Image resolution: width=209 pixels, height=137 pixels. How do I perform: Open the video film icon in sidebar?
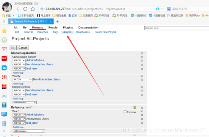pyautogui.click(x=4, y=105)
